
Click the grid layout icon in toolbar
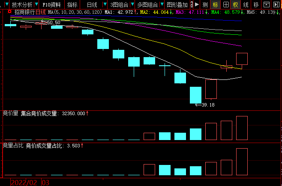[x=226, y=5]
